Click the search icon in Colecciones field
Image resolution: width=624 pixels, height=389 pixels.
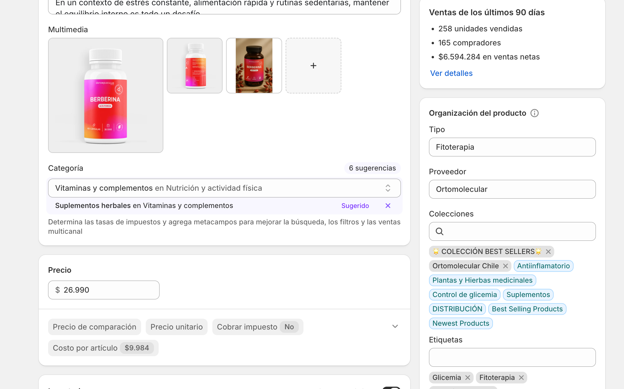[439, 231]
